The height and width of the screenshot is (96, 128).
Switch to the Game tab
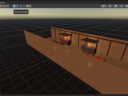[2, 2]
